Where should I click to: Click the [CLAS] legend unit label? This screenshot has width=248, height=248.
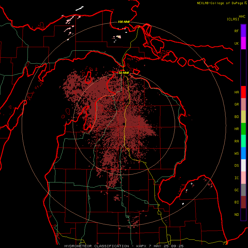pyautogui.click(x=233, y=19)
